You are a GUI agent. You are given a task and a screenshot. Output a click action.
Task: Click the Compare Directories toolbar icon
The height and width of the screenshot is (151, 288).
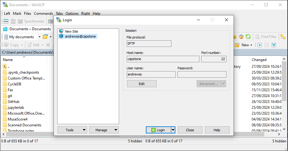coord(6,21)
